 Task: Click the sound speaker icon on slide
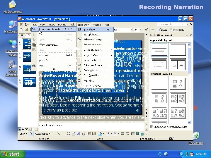137,110
